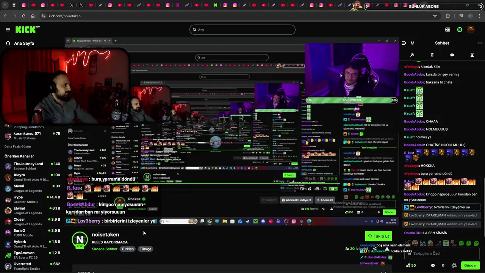Reload the page with browser refresh icon
Viewport: 485px width, 273px height.
(x=23, y=16)
